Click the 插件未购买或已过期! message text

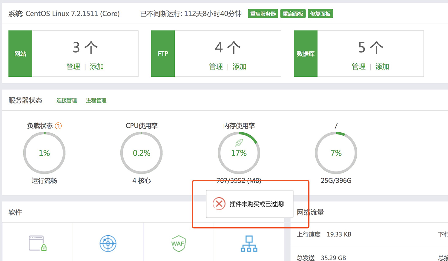point(257,204)
